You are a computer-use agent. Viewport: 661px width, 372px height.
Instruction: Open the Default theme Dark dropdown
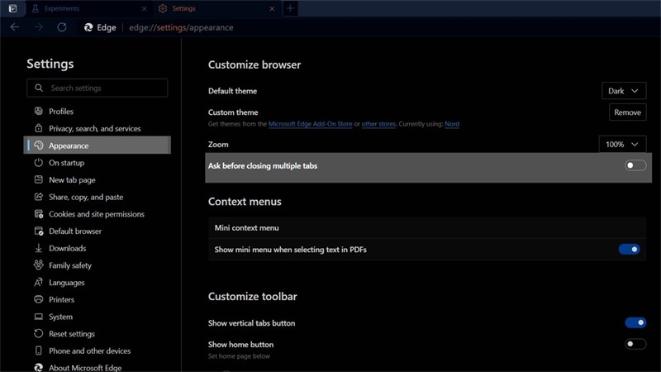tap(624, 91)
